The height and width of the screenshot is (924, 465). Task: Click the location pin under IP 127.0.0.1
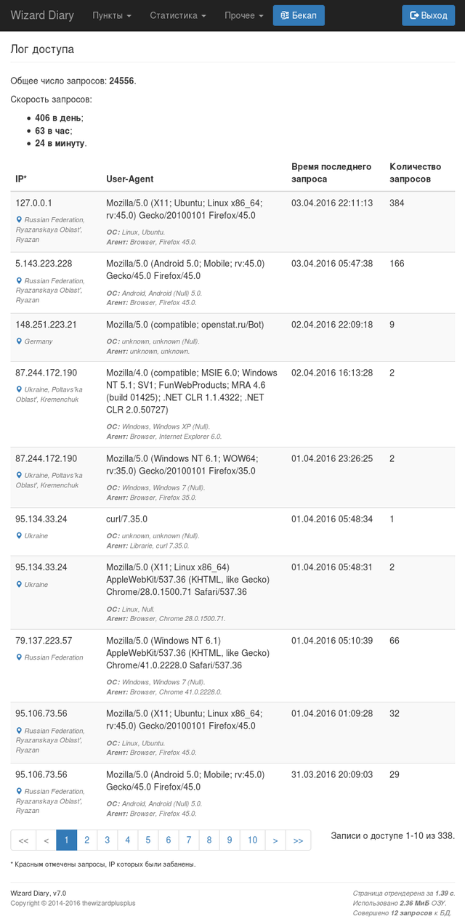click(19, 219)
